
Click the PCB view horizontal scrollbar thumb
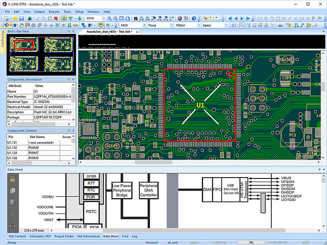(154, 162)
